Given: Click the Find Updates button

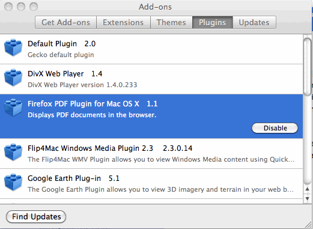Looking at the screenshot, I should coord(36,216).
